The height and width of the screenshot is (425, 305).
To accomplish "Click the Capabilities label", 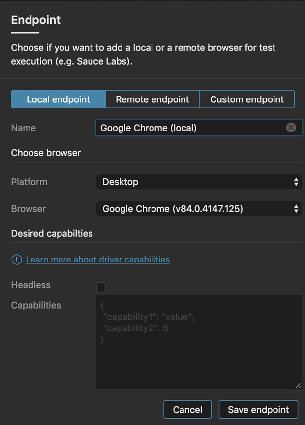I will [x=36, y=305].
